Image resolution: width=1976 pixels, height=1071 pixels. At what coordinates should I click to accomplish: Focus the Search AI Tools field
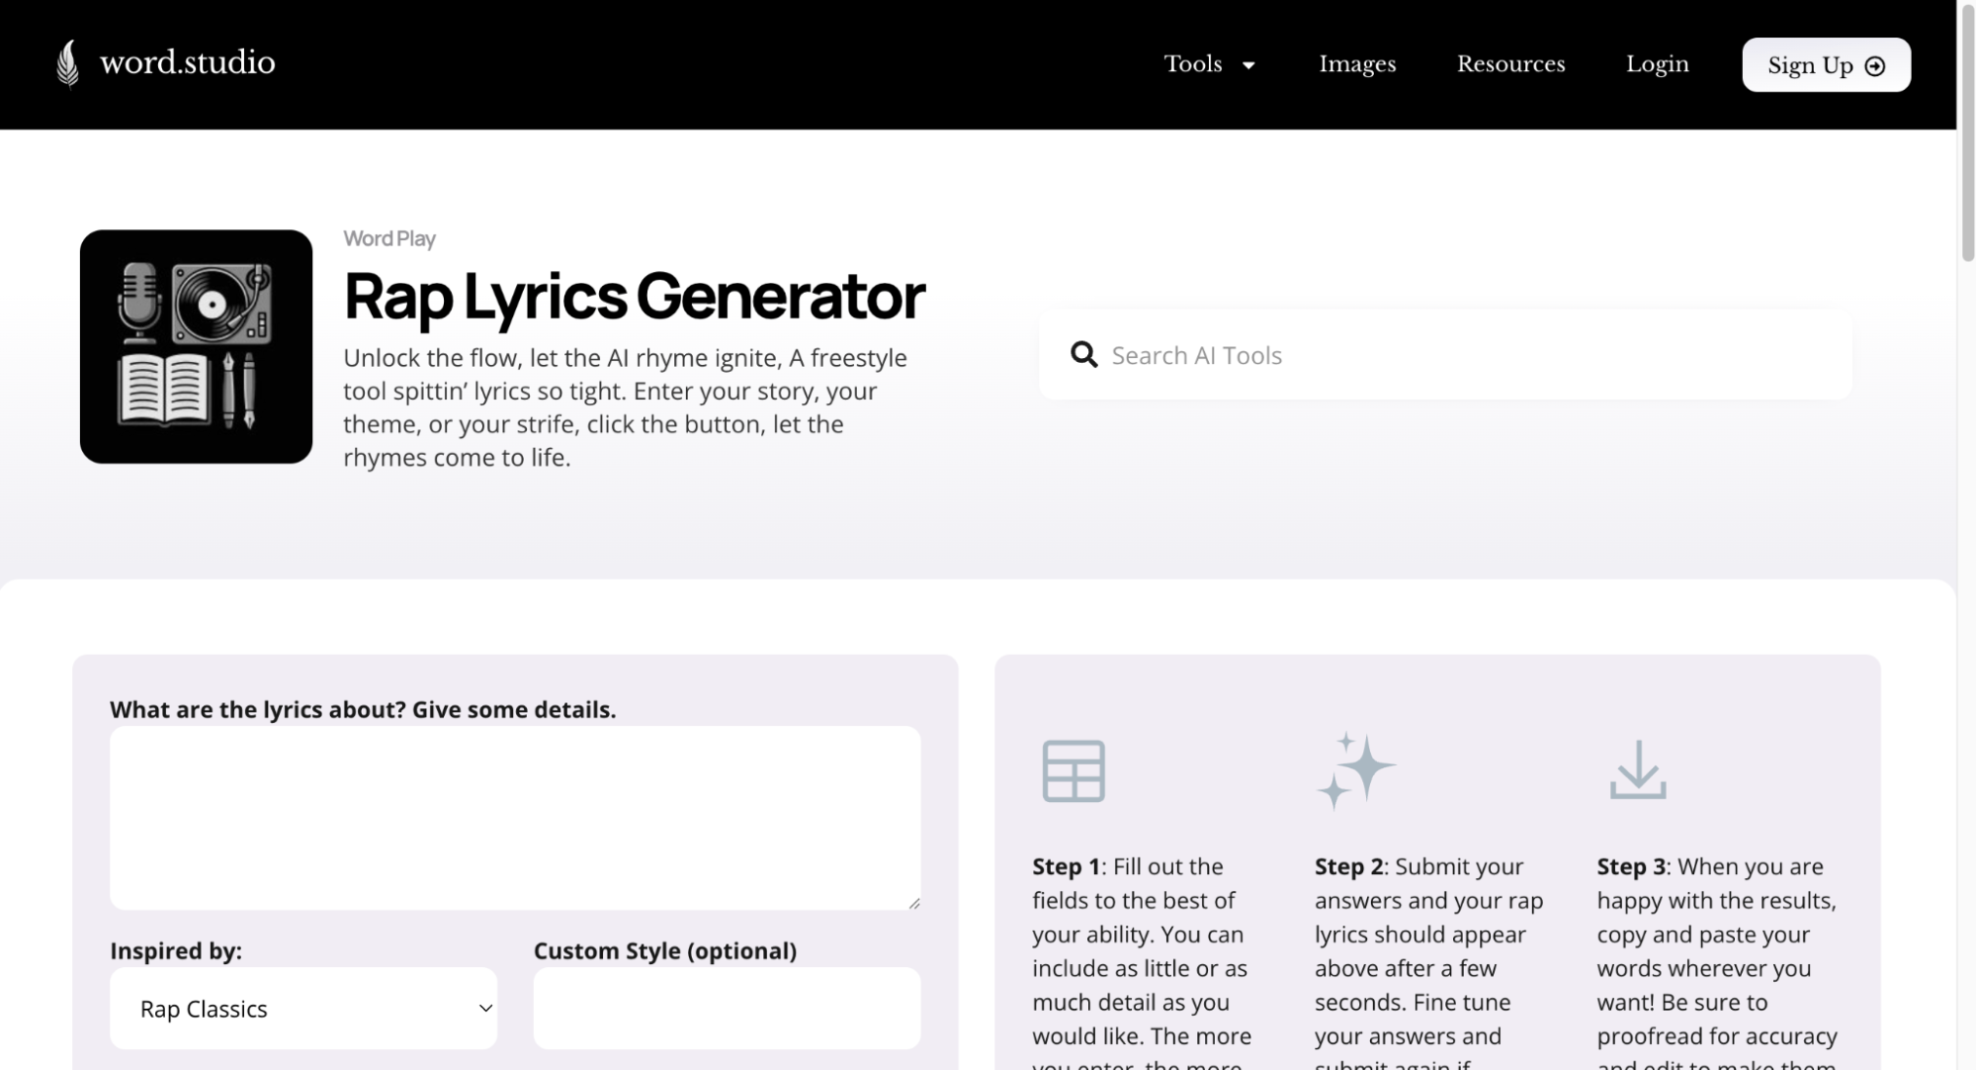click(1463, 355)
